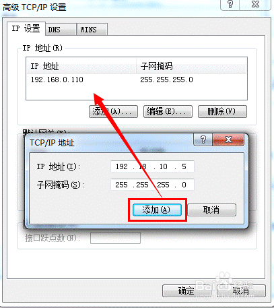The height and width of the screenshot is (308, 274).
Task: Close the 高级 TCP/IP 设置 window
Action: click(255, 5)
